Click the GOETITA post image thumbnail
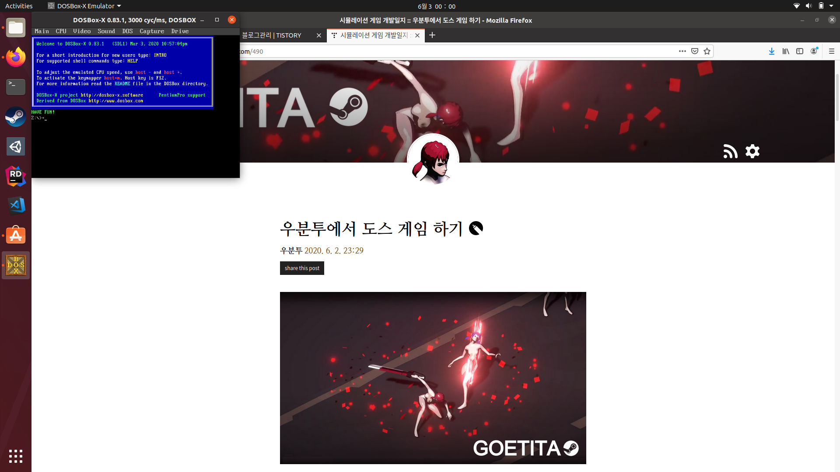This screenshot has width=840, height=472. point(433,378)
